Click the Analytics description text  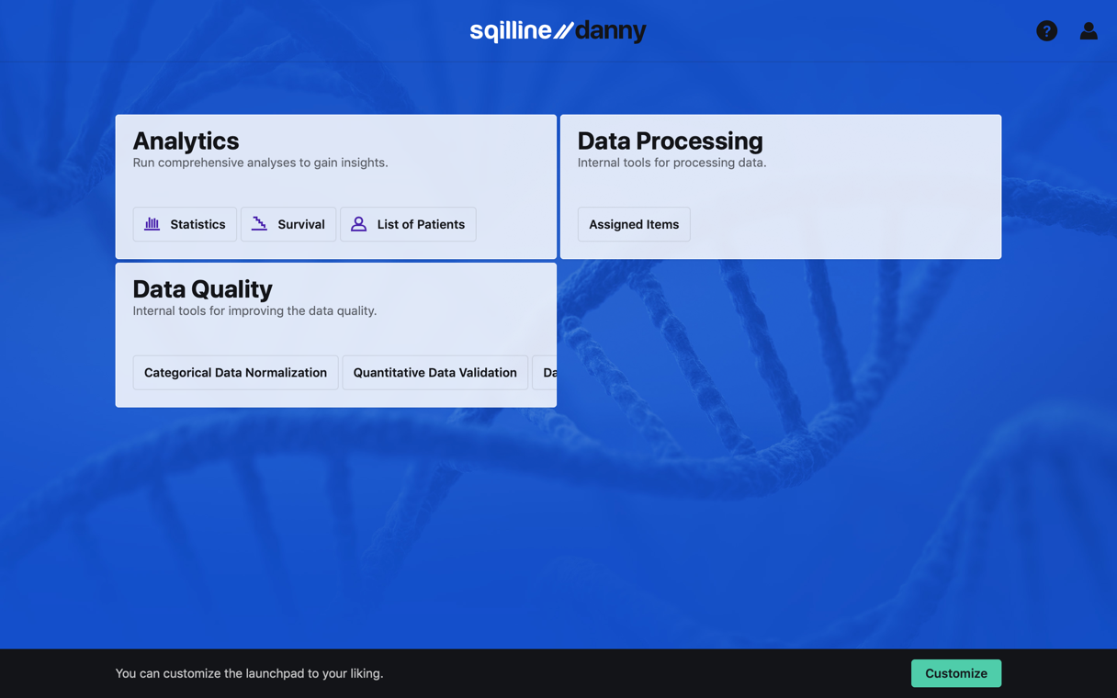(260, 163)
